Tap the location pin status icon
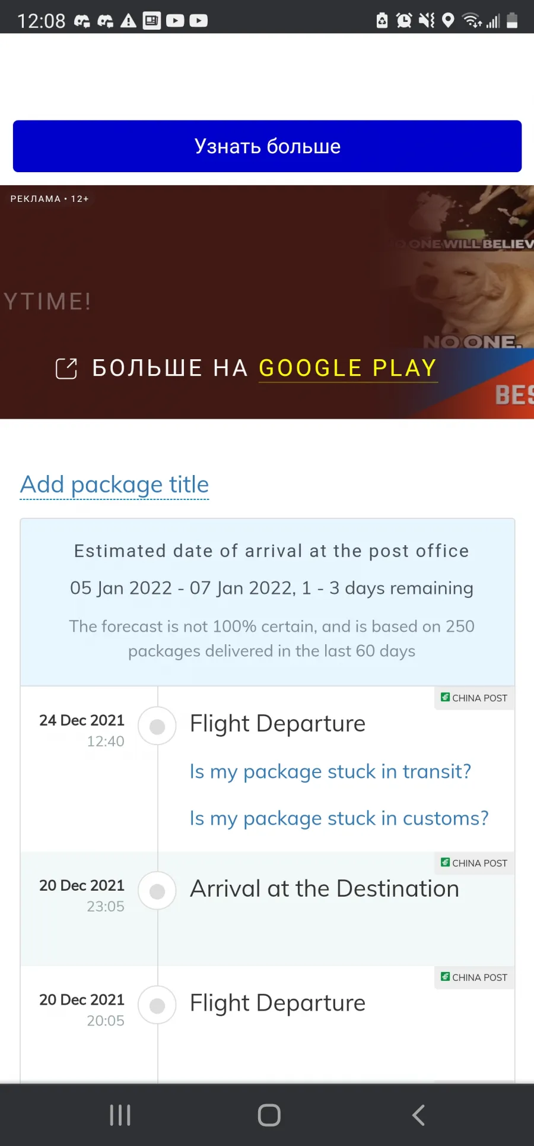The height and width of the screenshot is (1146, 534). pos(449,21)
